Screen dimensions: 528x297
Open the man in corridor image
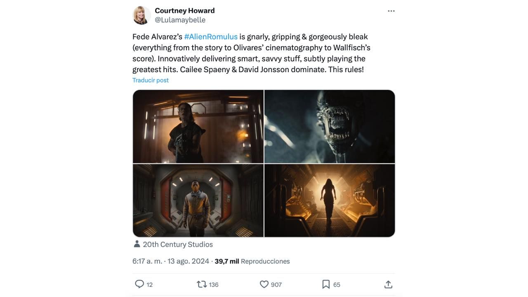click(x=198, y=200)
